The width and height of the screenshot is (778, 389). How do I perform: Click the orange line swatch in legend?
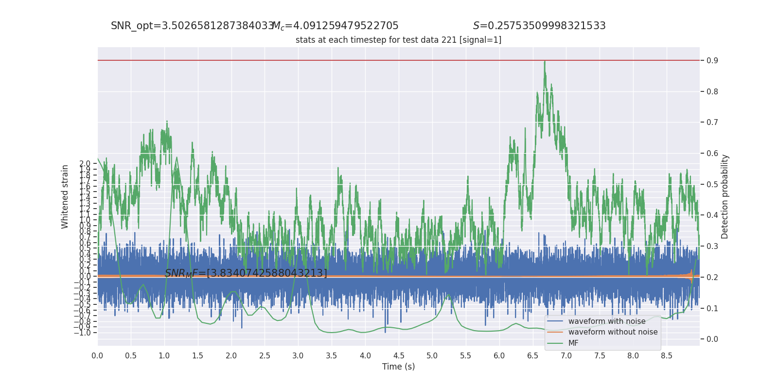pyautogui.click(x=555, y=332)
